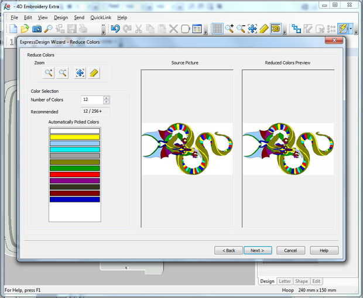The height and width of the screenshot is (298, 363).
Task: Toggle the 3D view icon in main toolbar
Action: coord(276,29)
